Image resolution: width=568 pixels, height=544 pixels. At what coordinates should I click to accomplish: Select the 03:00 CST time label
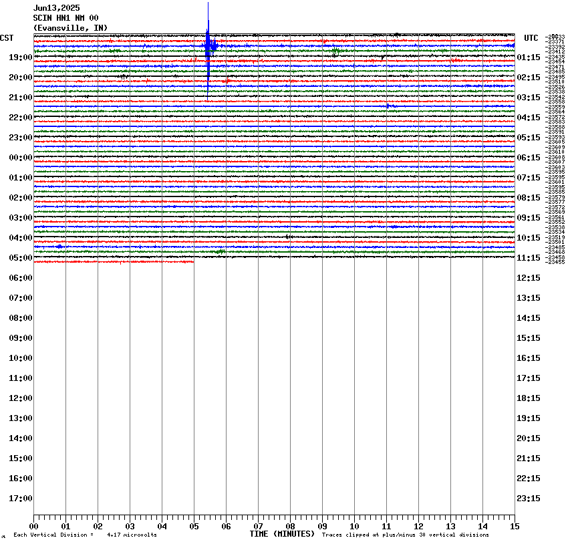pos(21,218)
